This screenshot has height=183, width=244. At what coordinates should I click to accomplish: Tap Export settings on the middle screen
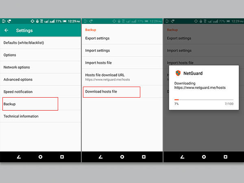click(x=97, y=38)
